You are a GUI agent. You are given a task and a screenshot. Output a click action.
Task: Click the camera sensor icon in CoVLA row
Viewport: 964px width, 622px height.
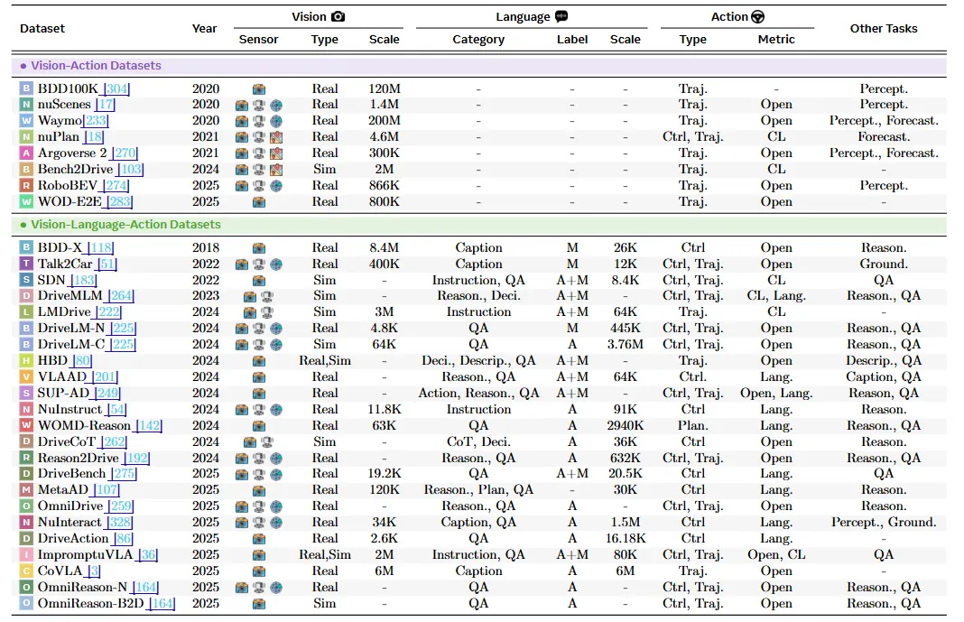tap(259, 571)
